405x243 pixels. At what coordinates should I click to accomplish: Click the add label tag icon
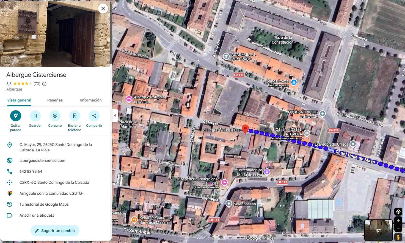pyautogui.click(x=10, y=215)
